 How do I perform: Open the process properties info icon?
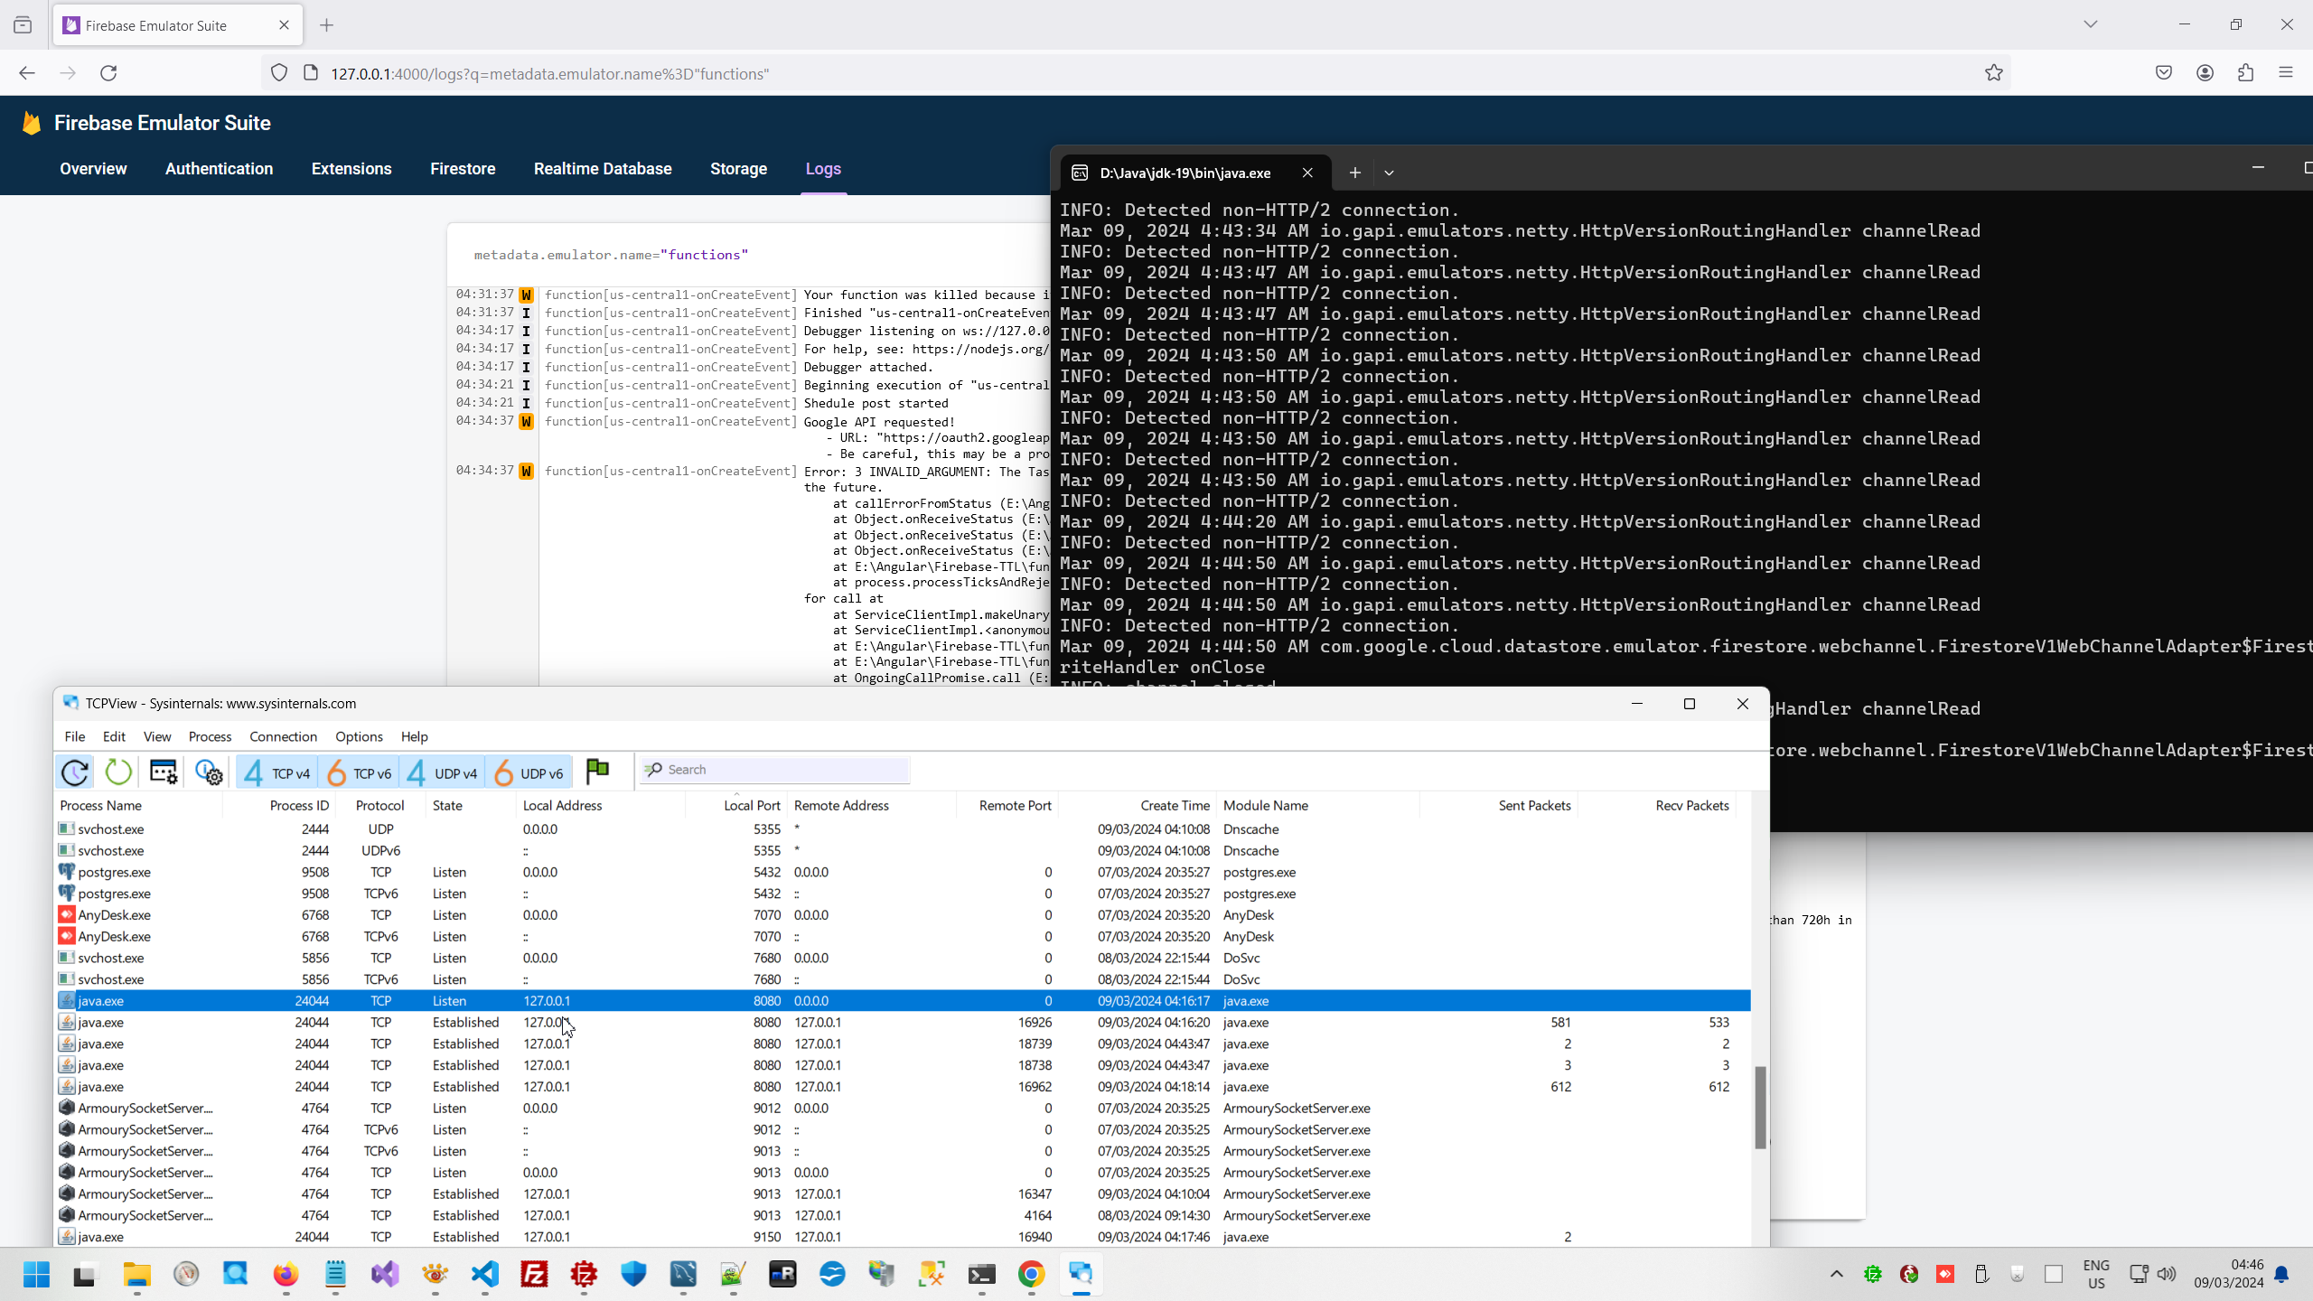coord(209,772)
